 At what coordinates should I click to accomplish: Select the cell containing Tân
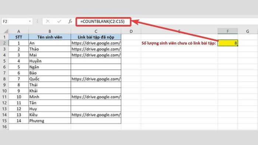point(50,103)
